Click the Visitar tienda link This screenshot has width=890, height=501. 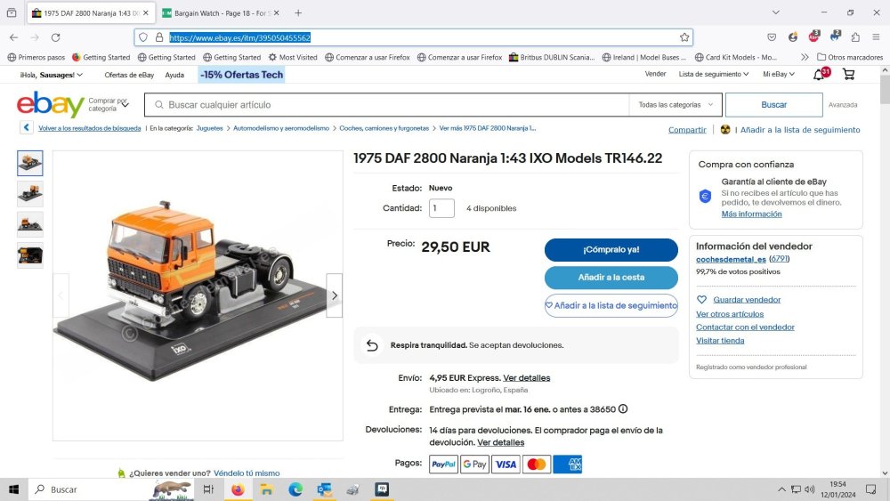click(x=720, y=341)
